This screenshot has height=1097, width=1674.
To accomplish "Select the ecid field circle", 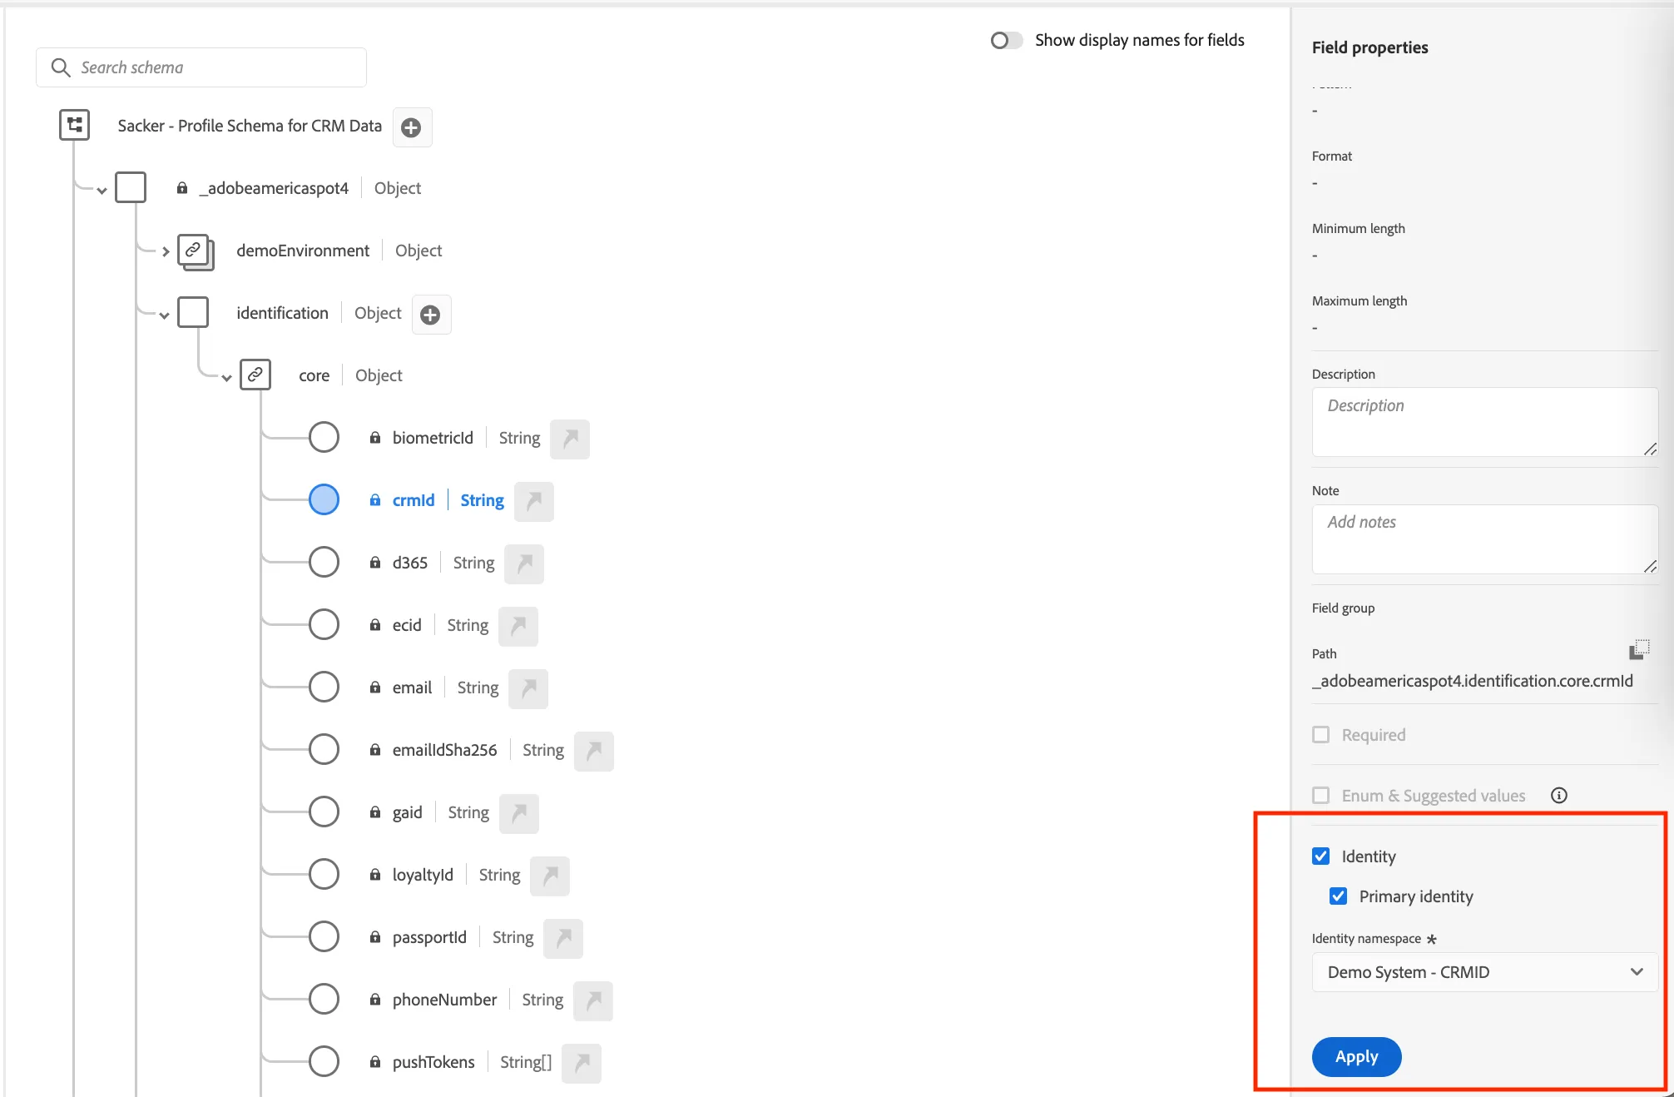I will coord(324,624).
